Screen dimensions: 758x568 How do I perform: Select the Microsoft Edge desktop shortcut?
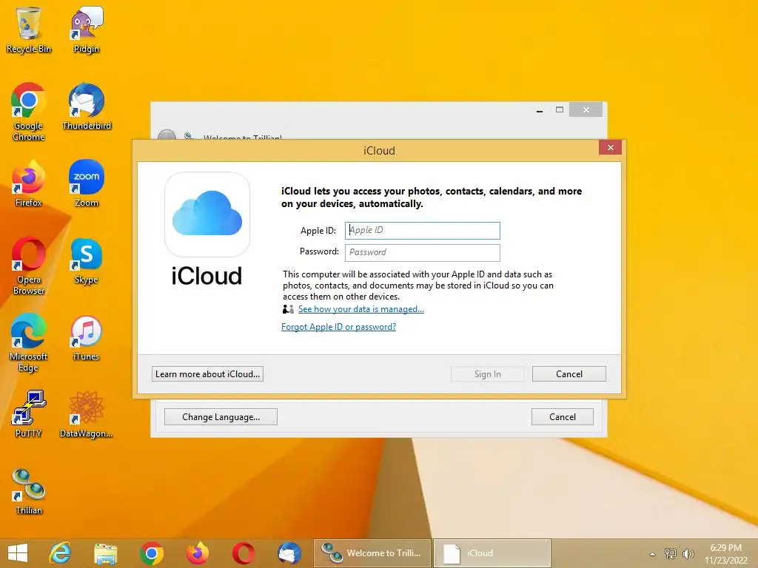coord(29,343)
